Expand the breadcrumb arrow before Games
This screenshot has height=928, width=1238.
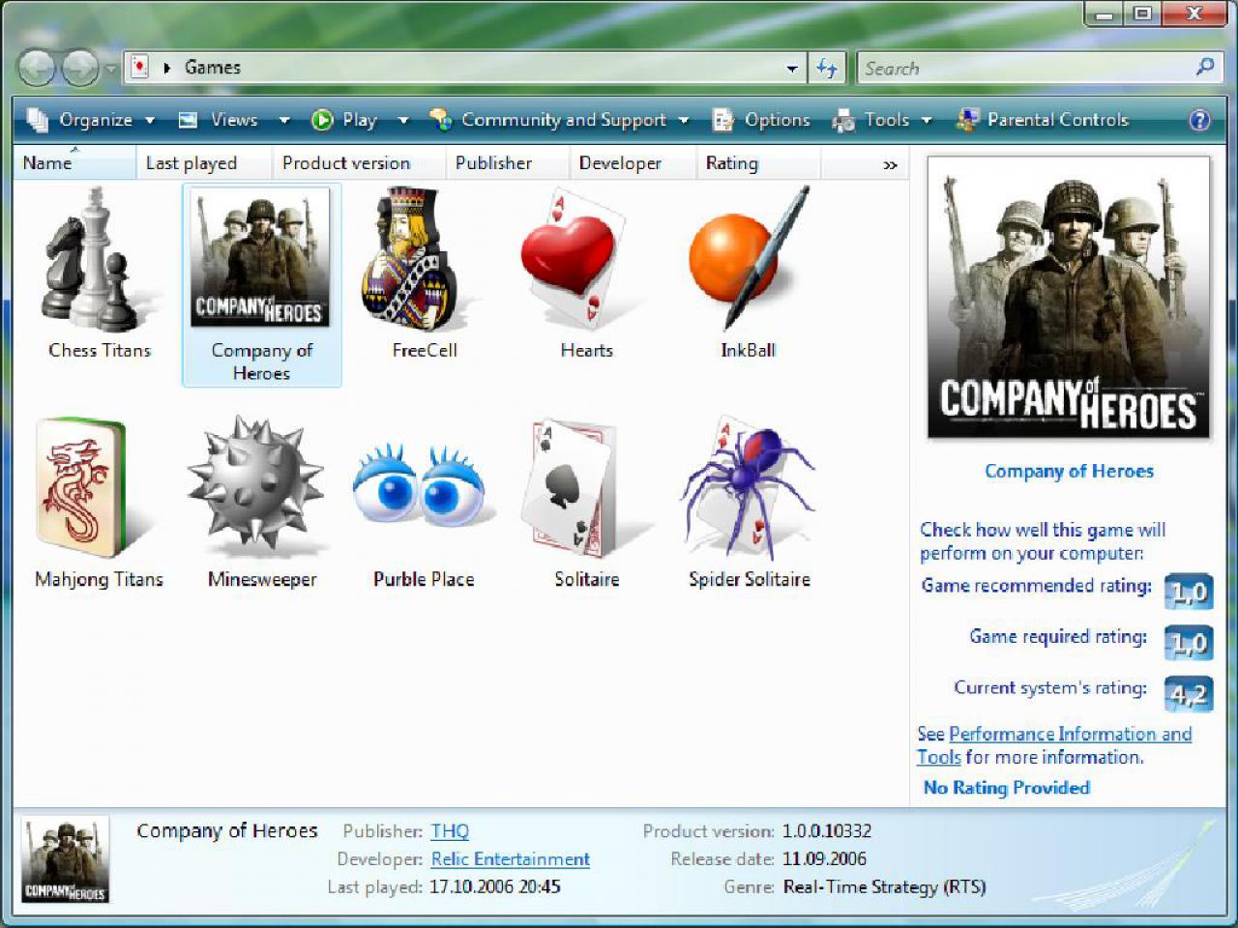(166, 68)
